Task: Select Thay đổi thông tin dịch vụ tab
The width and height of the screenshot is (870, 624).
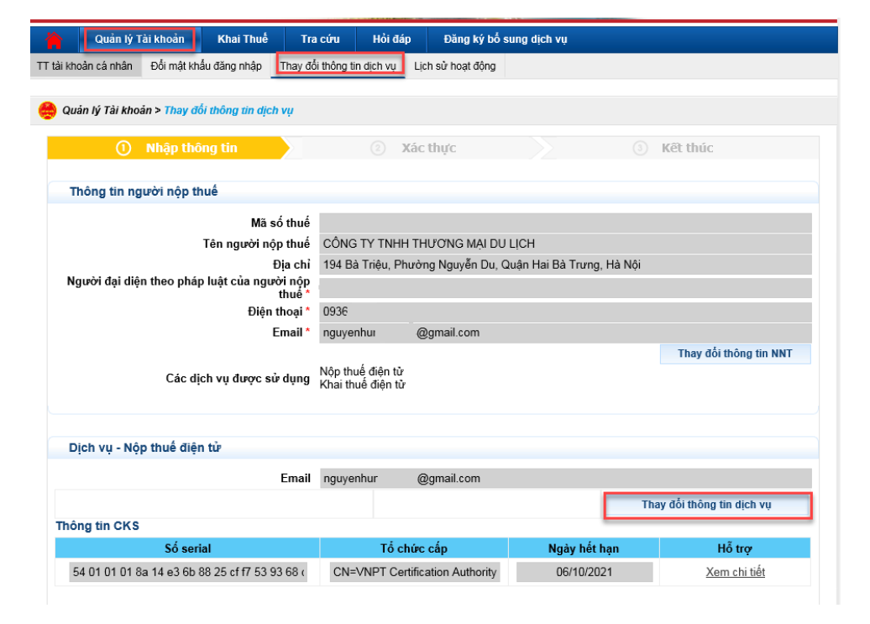Action: click(x=338, y=66)
